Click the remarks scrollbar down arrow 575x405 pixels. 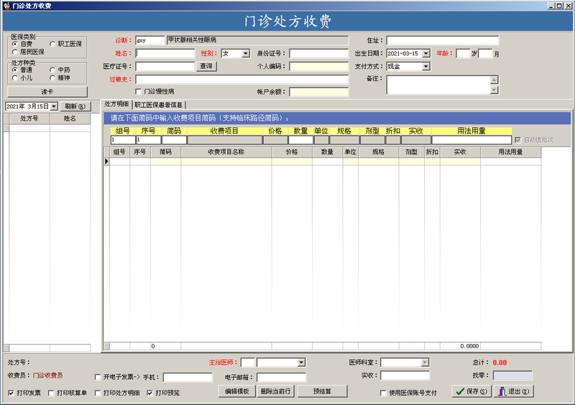(494, 90)
